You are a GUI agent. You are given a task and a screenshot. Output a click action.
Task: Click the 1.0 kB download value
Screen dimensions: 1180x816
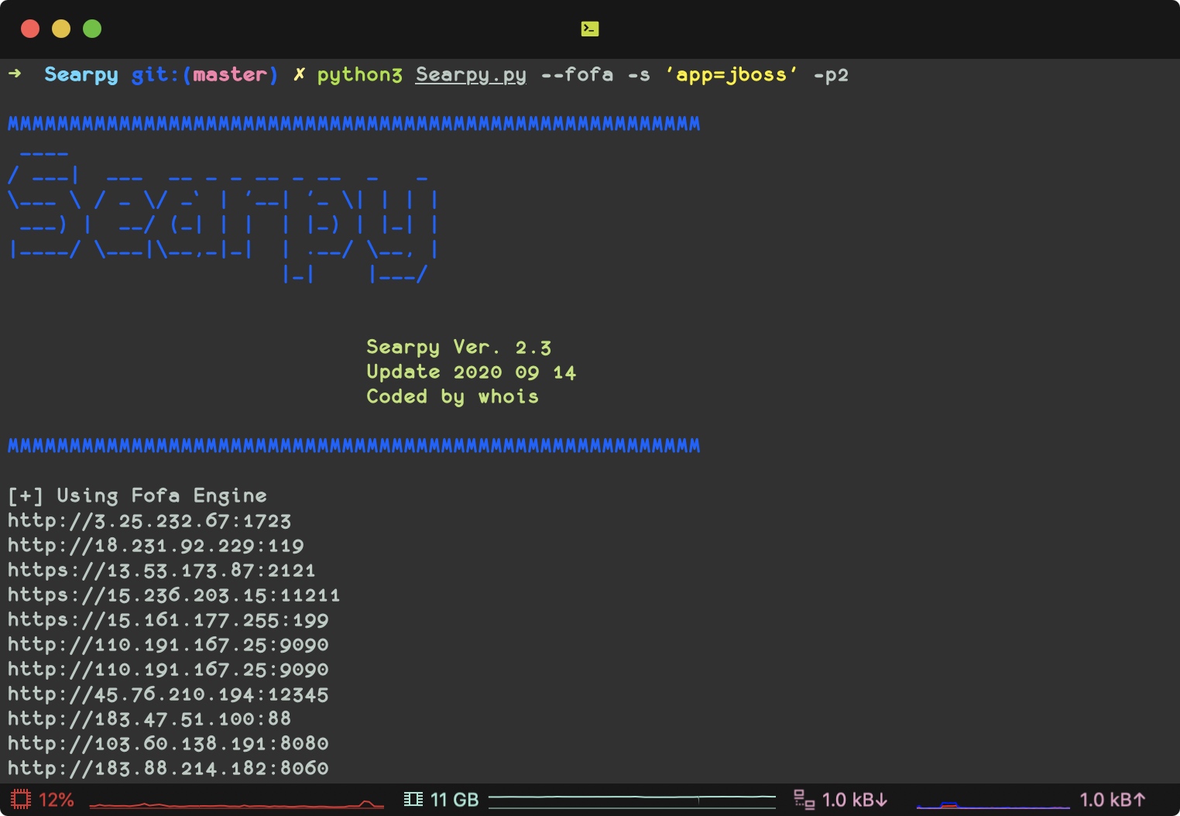(x=855, y=800)
